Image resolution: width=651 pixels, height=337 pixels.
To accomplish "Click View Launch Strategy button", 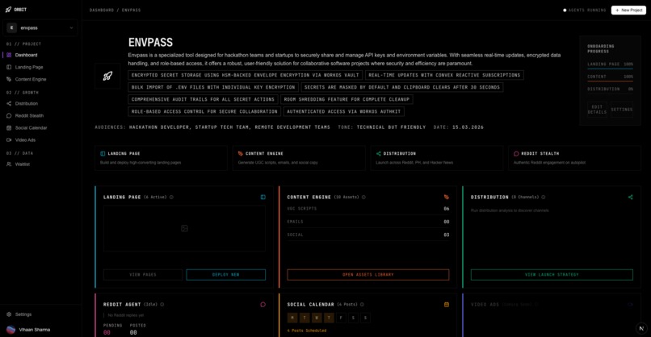I will click(x=552, y=274).
